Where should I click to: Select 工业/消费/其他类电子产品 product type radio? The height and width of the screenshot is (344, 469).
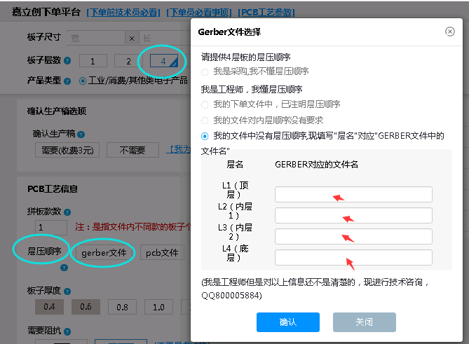point(83,81)
